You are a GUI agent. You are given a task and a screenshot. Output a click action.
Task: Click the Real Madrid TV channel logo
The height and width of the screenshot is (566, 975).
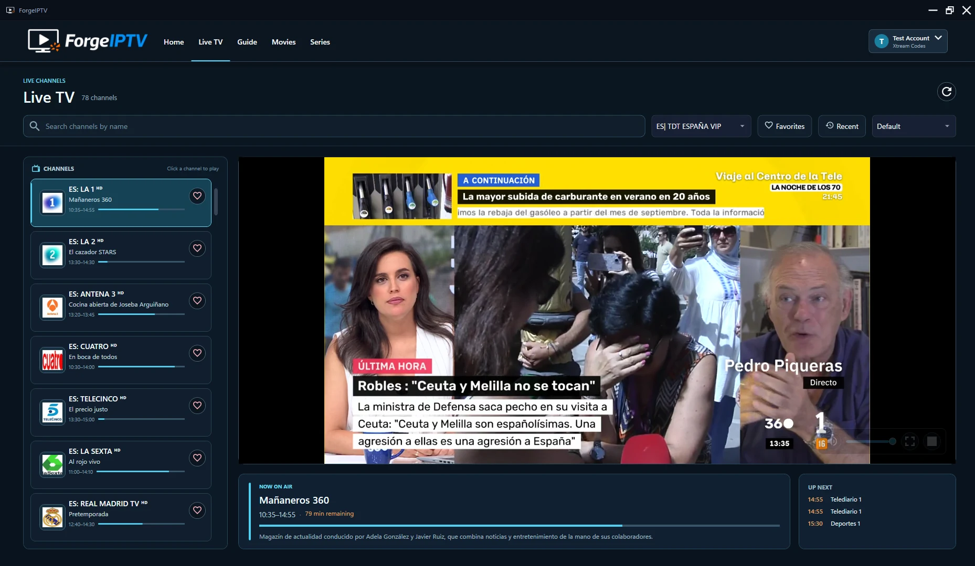coord(52,517)
